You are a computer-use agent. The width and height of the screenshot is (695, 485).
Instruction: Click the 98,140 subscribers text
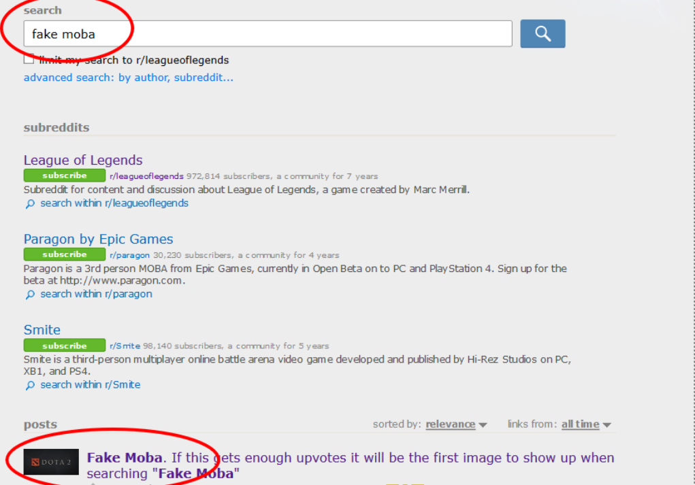click(182, 346)
